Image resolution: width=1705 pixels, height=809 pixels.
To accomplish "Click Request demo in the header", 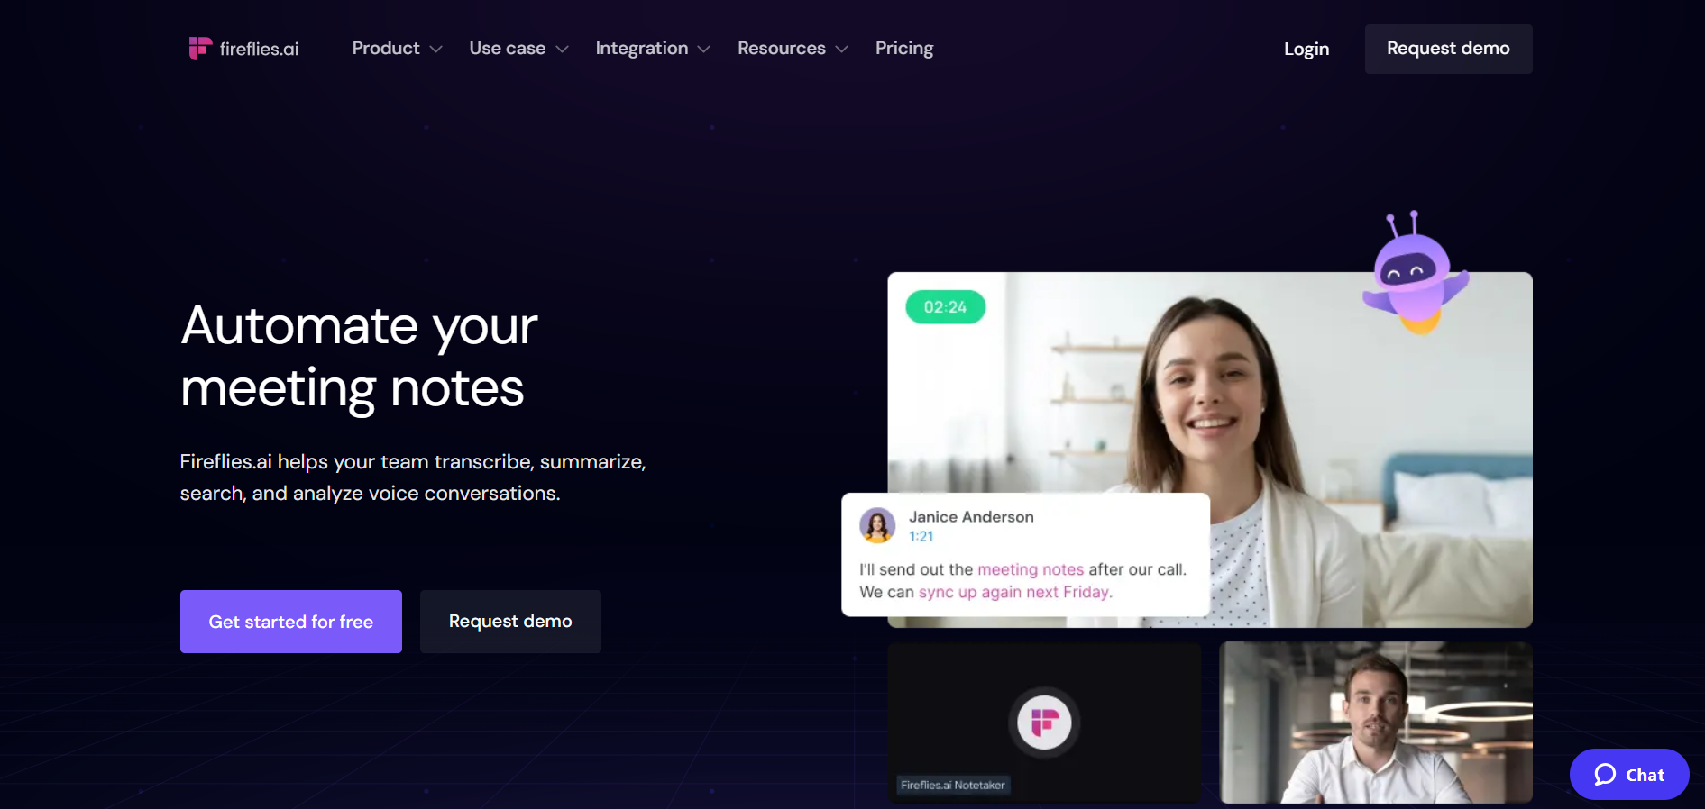I will click(1448, 49).
